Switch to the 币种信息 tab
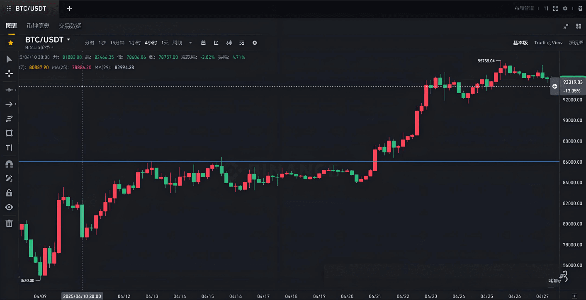This screenshot has height=300, width=586. (x=38, y=26)
